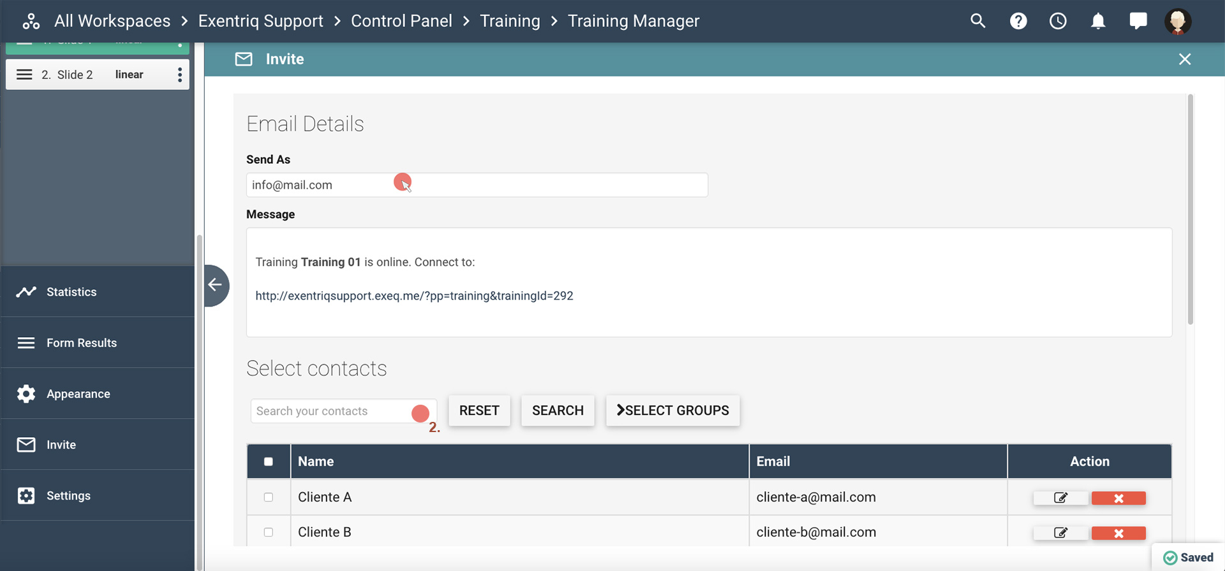Click the SEARCH button
Viewport: 1225px width, 571px height.
(x=558, y=410)
